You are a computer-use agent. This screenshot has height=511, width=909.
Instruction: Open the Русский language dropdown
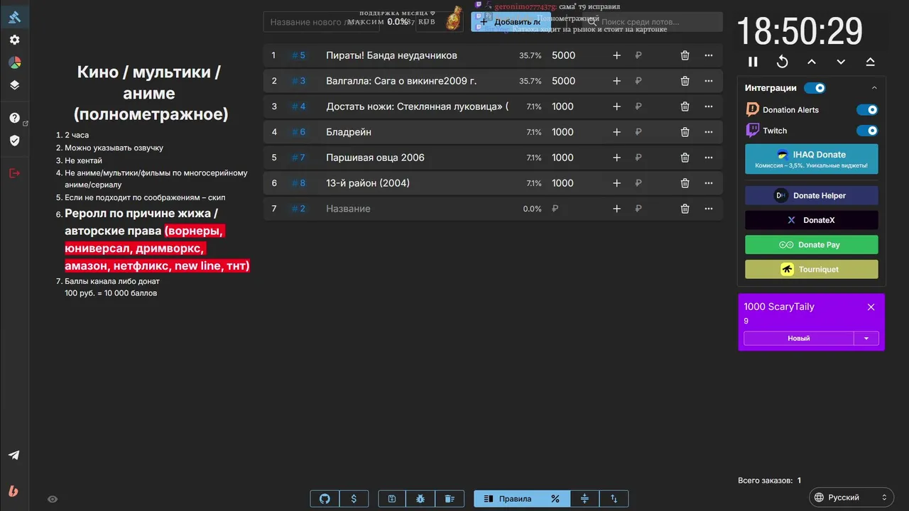coord(851,498)
